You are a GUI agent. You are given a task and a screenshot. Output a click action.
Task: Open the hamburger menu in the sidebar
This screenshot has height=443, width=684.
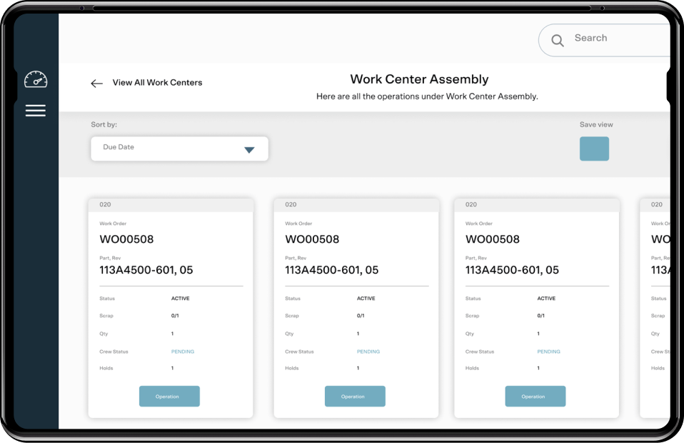[35, 111]
